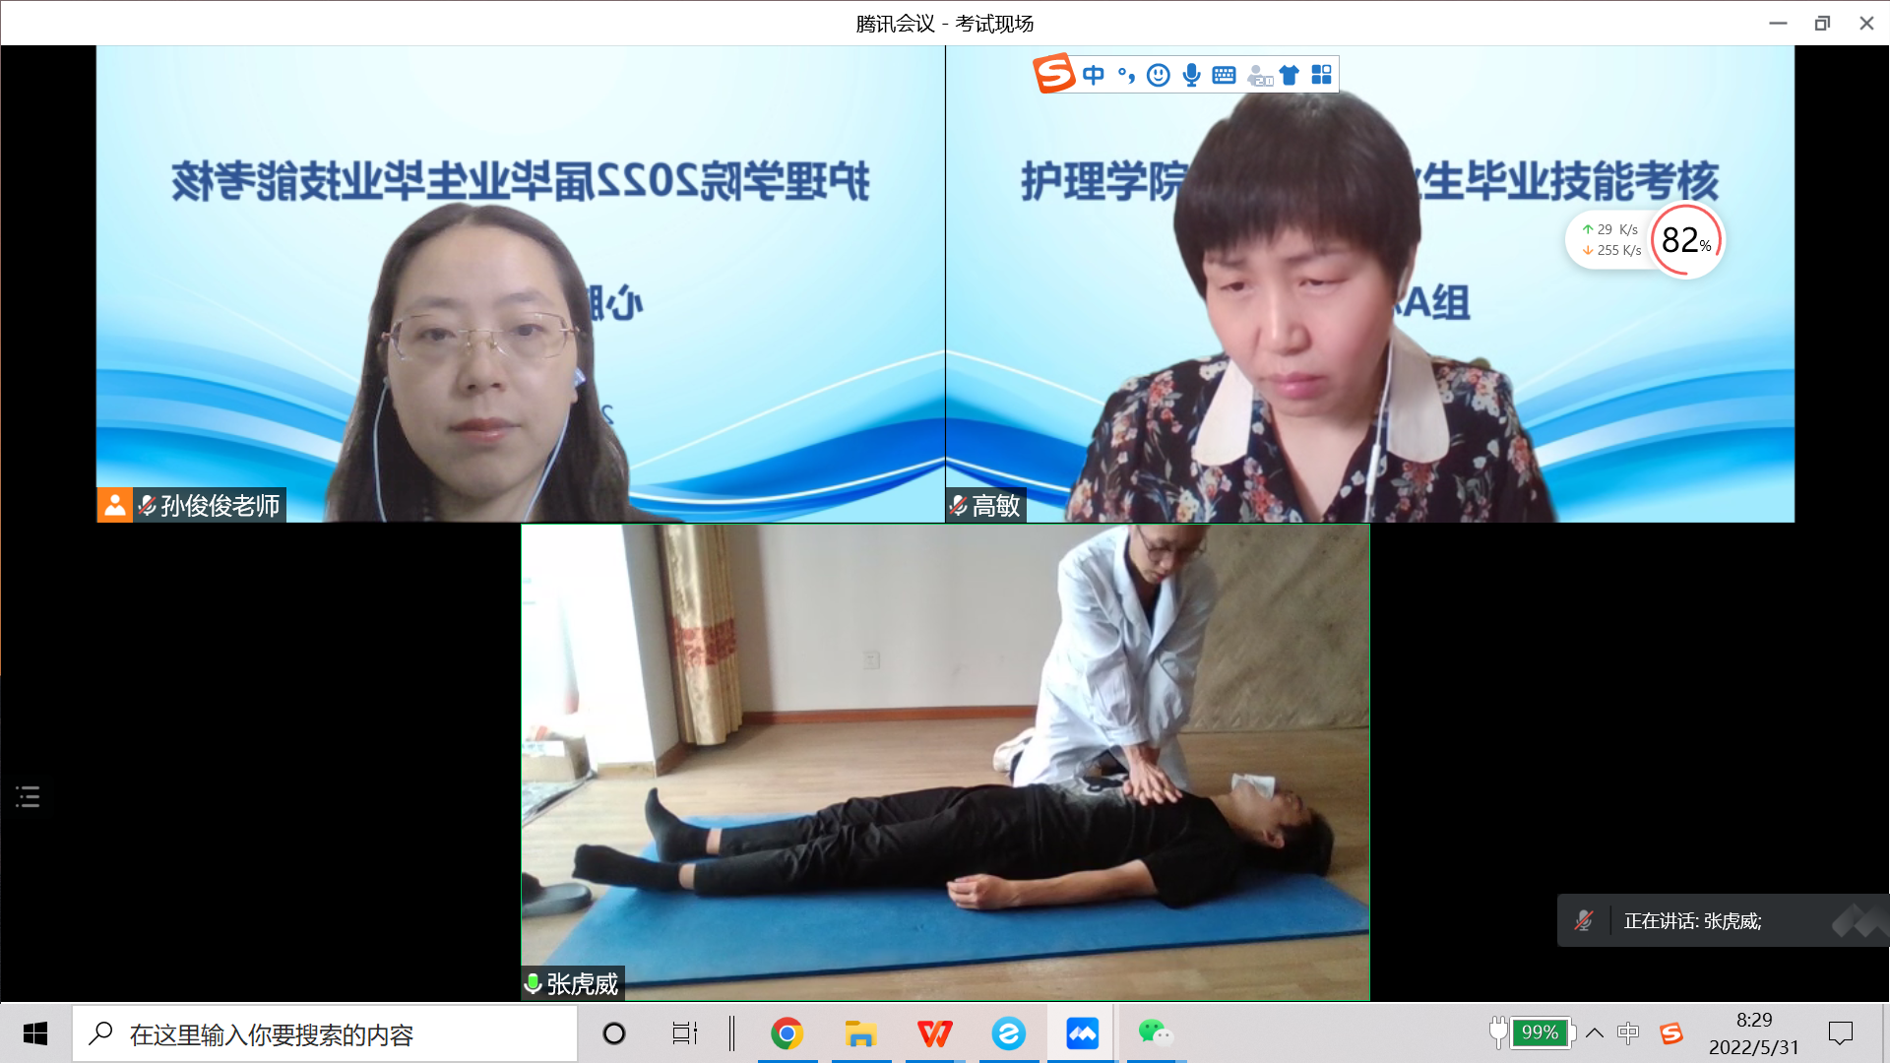
Task: Open Sogou toolbox grid icon
Action: tap(1321, 75)
